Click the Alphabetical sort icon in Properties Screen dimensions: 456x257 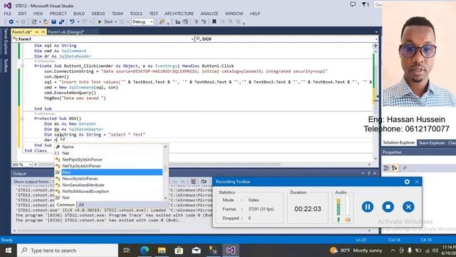394,168
